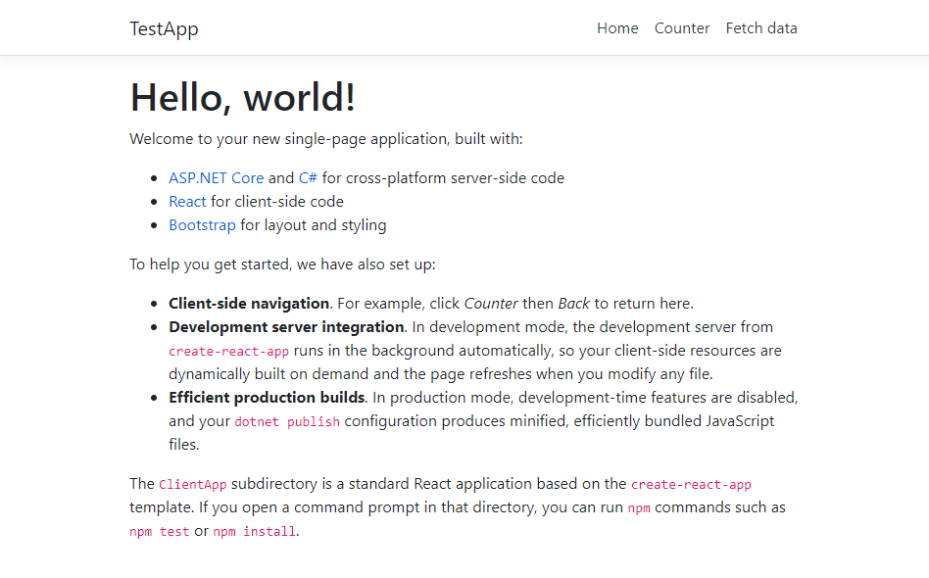Follow the ASP.NET Core link
The height and width of the screenshot is (578, 929).
point(217,177)
